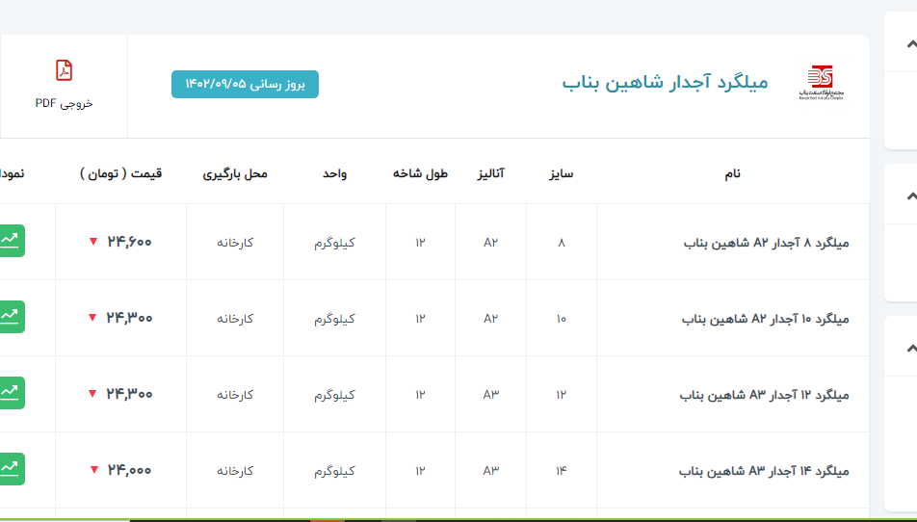The width and height of the screenshot is (917, 522).
Task: Open chart for 14mm A3 rebar row
Action: tap(12, 469)
